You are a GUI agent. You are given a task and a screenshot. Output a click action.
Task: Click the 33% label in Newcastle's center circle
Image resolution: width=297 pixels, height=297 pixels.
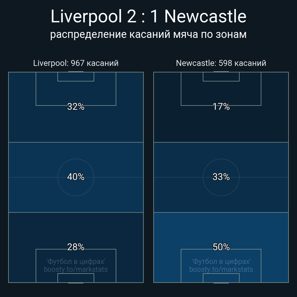(221, 177)
